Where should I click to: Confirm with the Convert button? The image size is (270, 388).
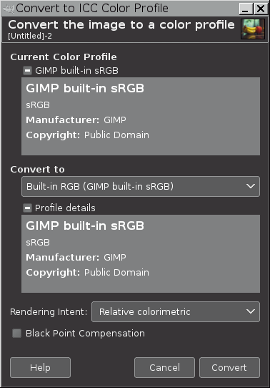coord(229,367)
